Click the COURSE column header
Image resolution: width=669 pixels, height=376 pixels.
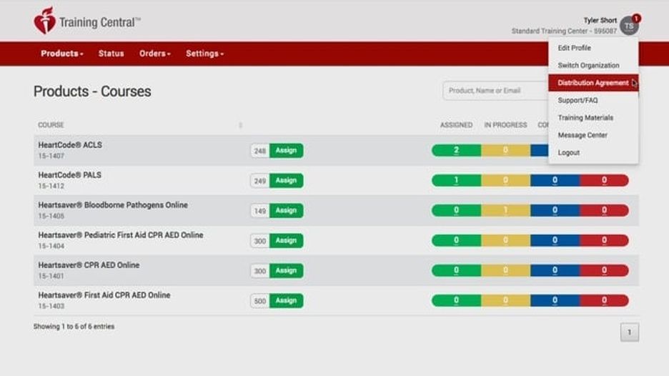[51, 125]
